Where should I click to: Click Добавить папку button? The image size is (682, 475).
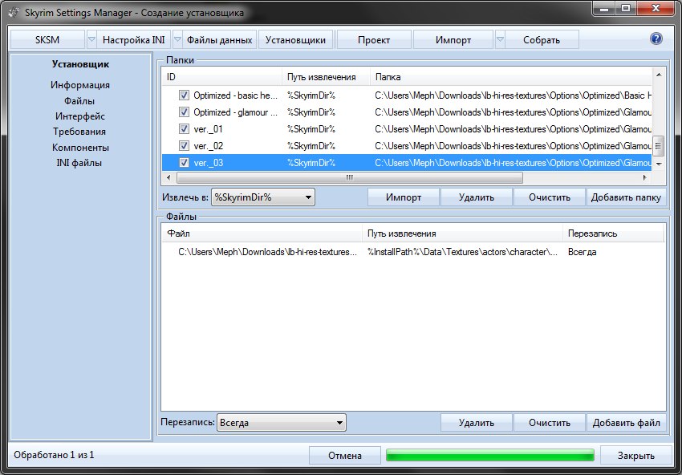coord(627,197)
